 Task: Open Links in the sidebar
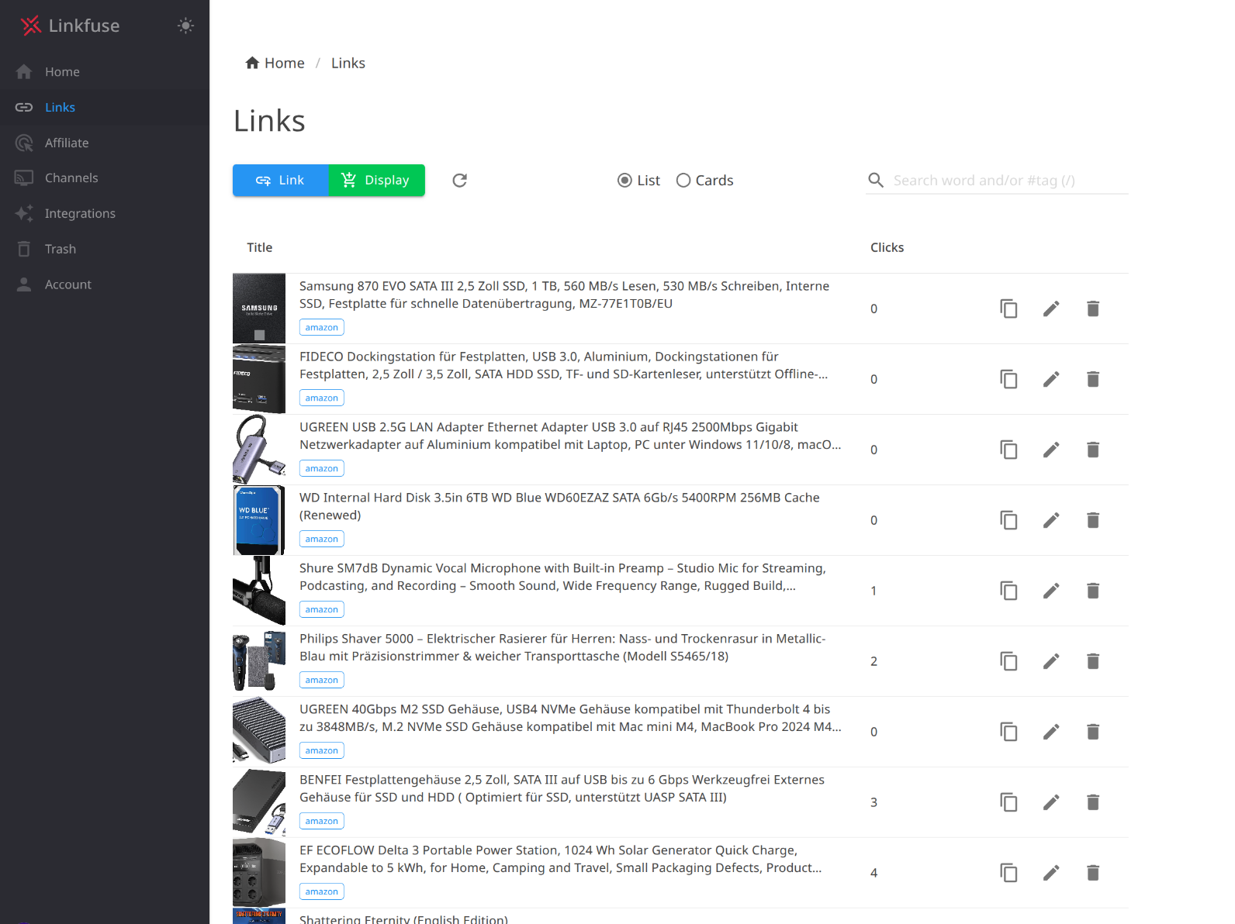point(105,107)
